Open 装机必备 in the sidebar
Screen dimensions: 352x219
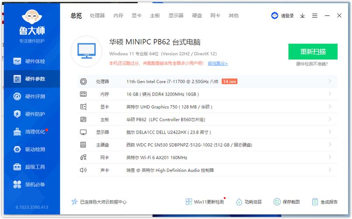coord(32,184)
